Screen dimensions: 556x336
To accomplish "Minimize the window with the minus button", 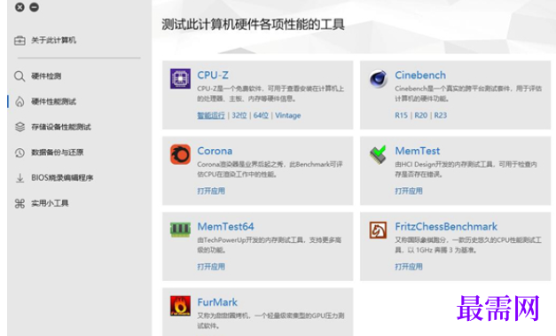I will tap(35, 7).
